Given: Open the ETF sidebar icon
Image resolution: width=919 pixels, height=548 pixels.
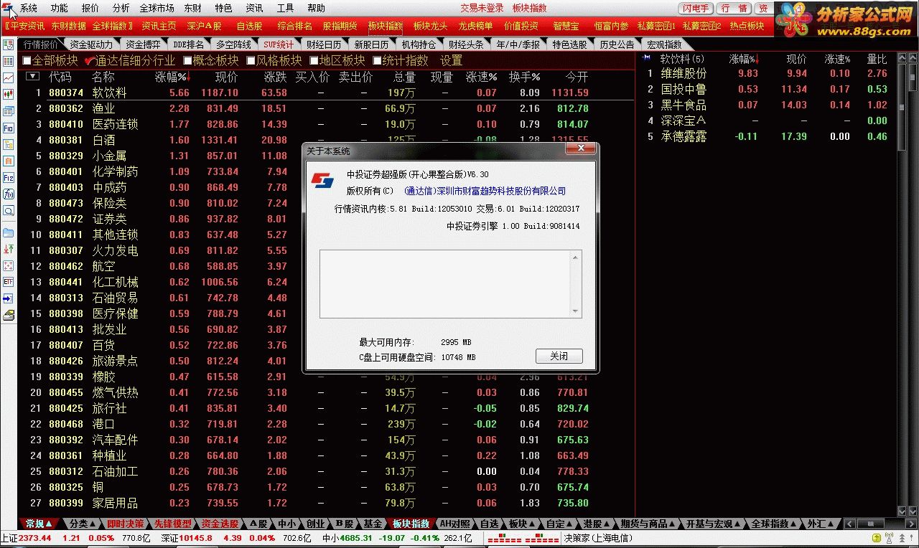Looking at the screenshot, I should (9, 282).
